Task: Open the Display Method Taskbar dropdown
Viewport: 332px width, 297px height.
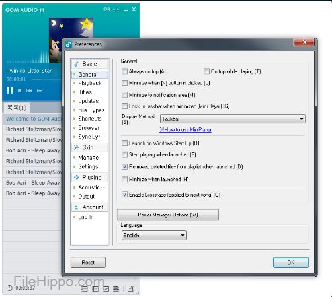Action: [233, 119]
